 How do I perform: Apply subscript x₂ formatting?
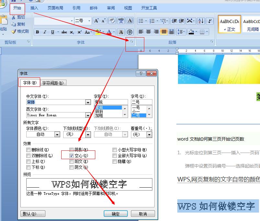72,32
